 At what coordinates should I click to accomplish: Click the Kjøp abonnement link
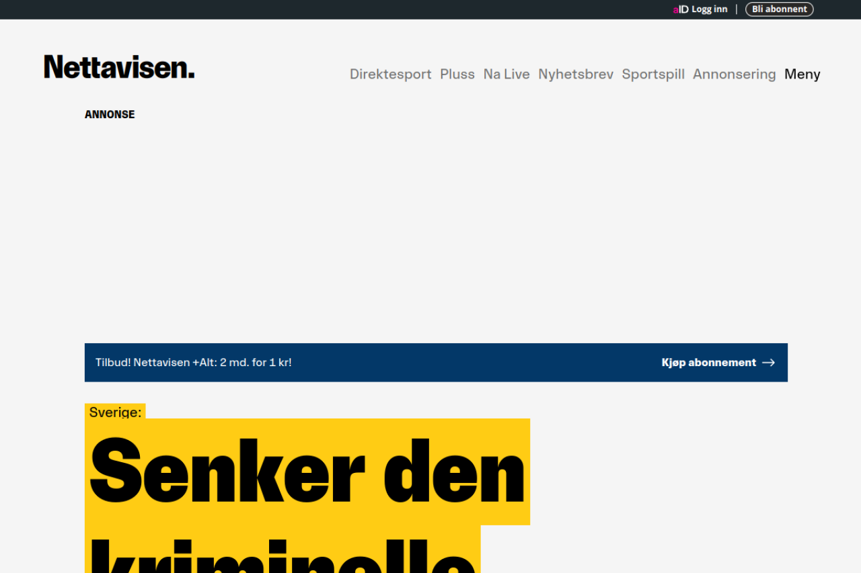pyautogui.click(x=709, y=363)
